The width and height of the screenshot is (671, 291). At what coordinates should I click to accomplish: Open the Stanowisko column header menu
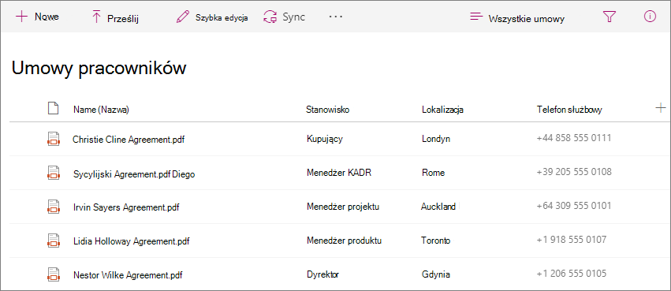pyautogui.click(x=328, y=110)
